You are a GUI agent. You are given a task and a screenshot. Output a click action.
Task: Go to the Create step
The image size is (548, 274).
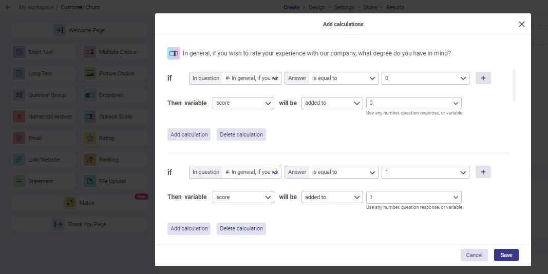tap(292, 7)
